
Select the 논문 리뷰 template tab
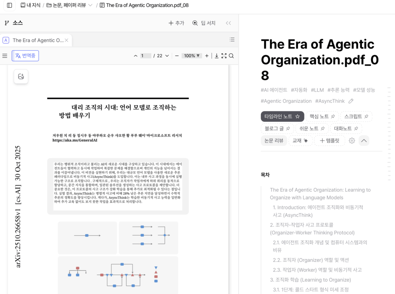pos(274,141)
